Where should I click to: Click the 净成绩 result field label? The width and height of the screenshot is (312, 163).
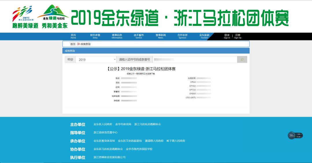pos(117,101)
